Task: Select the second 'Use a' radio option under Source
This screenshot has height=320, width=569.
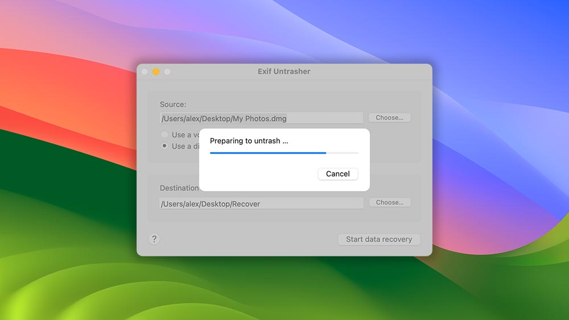Action: (x=164, y=146)
